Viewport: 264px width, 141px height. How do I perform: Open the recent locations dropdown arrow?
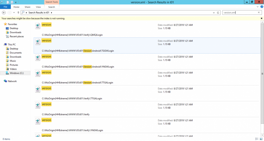click(x=14, y=12)
